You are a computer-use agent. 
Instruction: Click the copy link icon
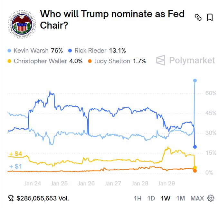tap(198, 17)
